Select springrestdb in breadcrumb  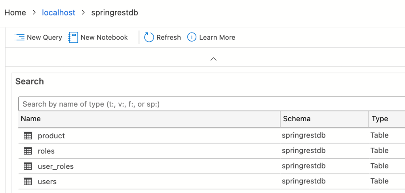tap(114, 13)
